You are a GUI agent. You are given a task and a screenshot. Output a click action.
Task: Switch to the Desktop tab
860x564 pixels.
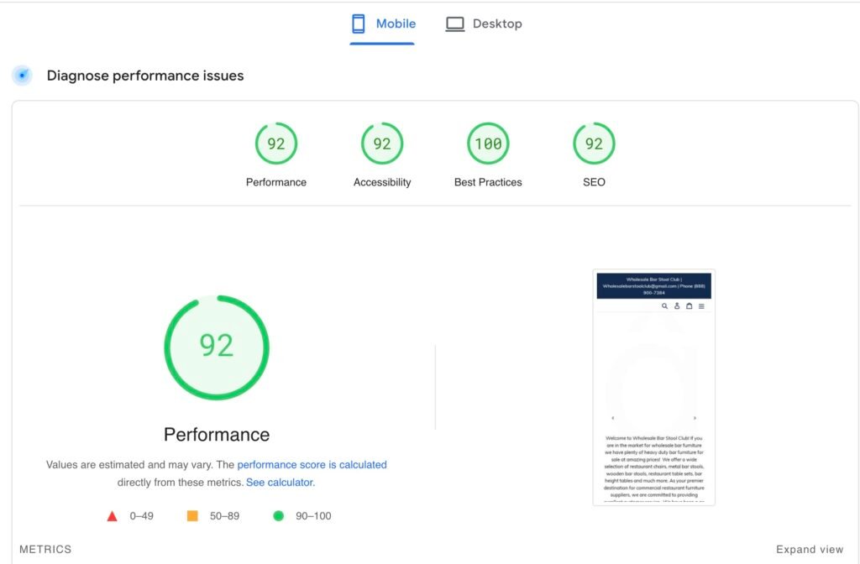click(484, 24)
